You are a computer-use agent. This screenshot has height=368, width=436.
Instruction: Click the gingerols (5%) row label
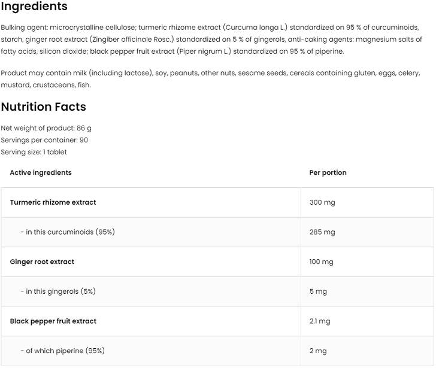tap(57, 291)
